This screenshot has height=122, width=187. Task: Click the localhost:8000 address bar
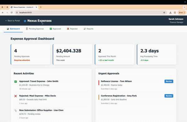point(91,13)
